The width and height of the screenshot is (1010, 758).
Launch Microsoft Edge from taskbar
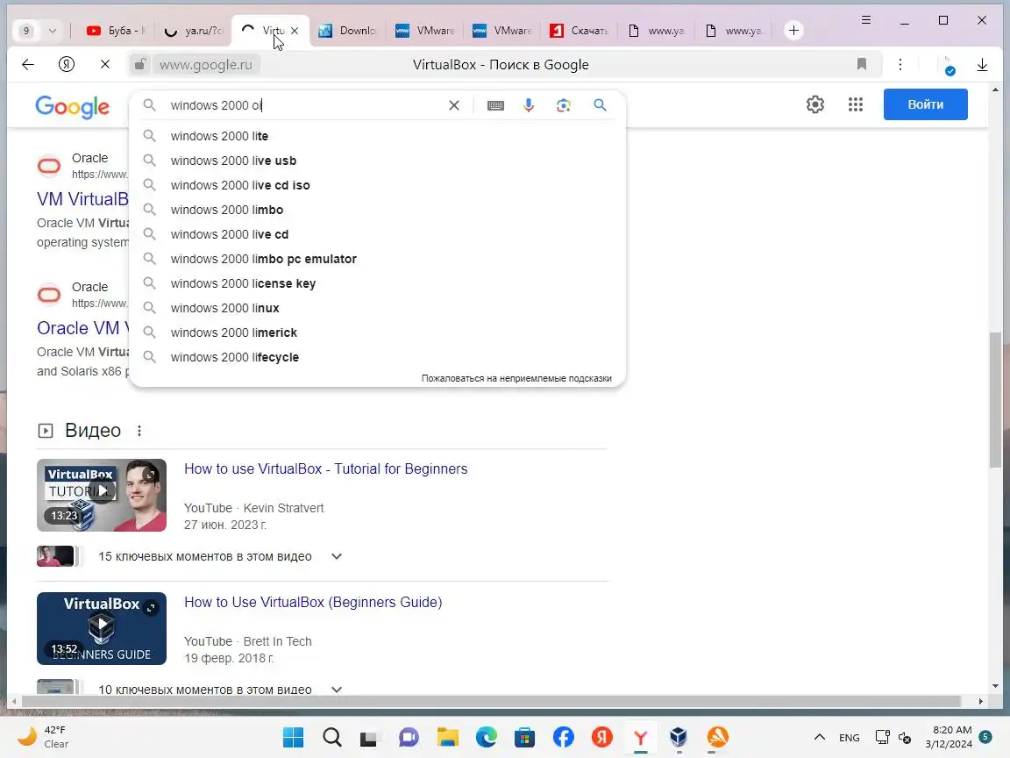click(487, 737)
